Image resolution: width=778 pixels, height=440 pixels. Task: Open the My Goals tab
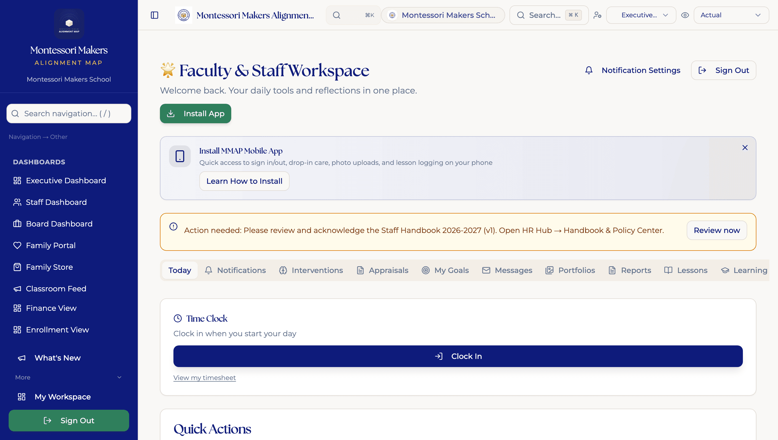[x=445, y=270]
